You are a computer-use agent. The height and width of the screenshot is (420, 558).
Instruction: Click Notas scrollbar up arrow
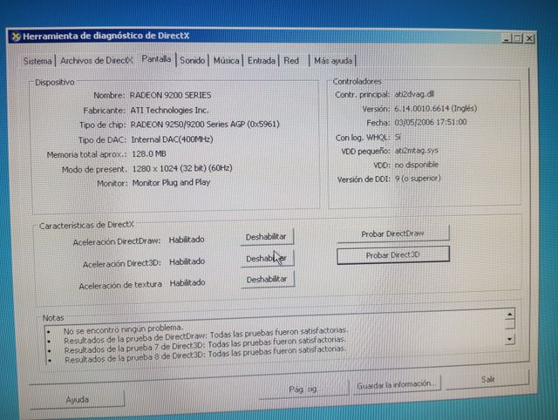click(509, 315)
